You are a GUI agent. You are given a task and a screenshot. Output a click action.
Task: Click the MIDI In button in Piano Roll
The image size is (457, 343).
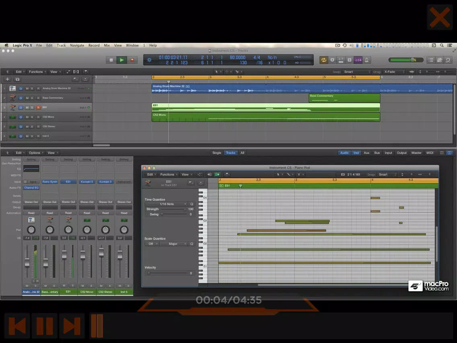click(209, 174)
